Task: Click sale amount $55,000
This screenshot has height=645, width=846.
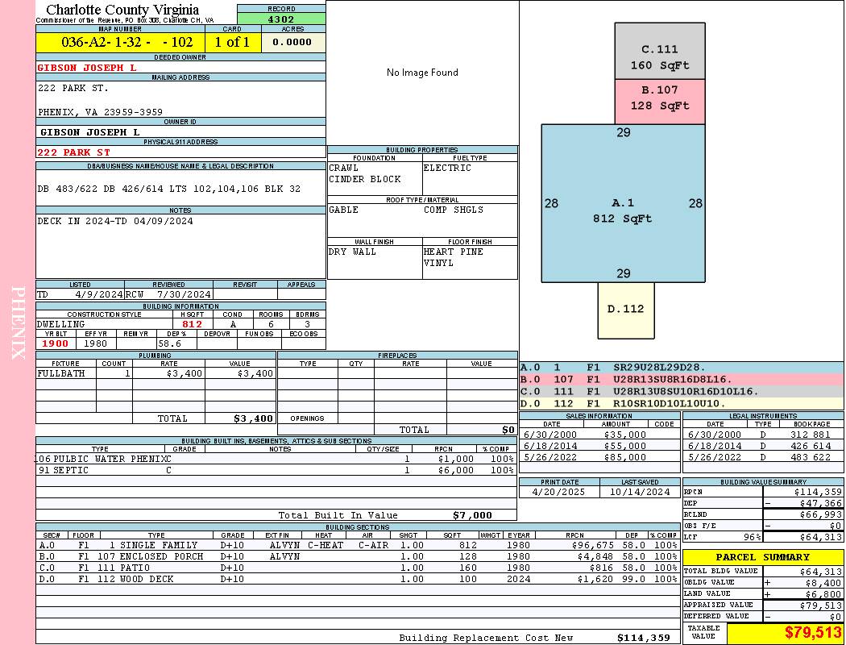Action: coord(624,446)
